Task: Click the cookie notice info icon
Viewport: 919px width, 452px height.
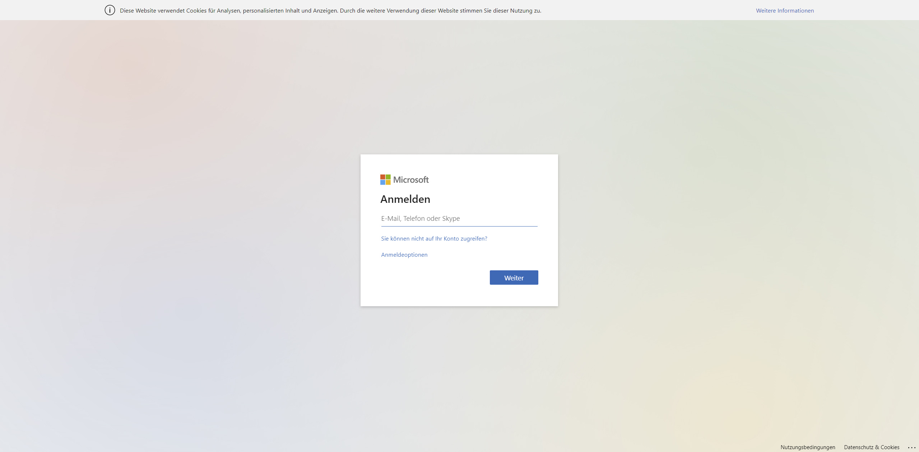Action: [x=110, y=10]
